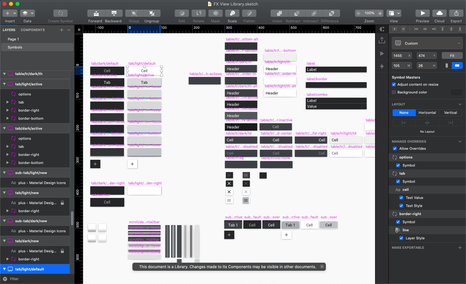Click the Fit button
Screen dimensions: 466x284
(x=452, y=56)
